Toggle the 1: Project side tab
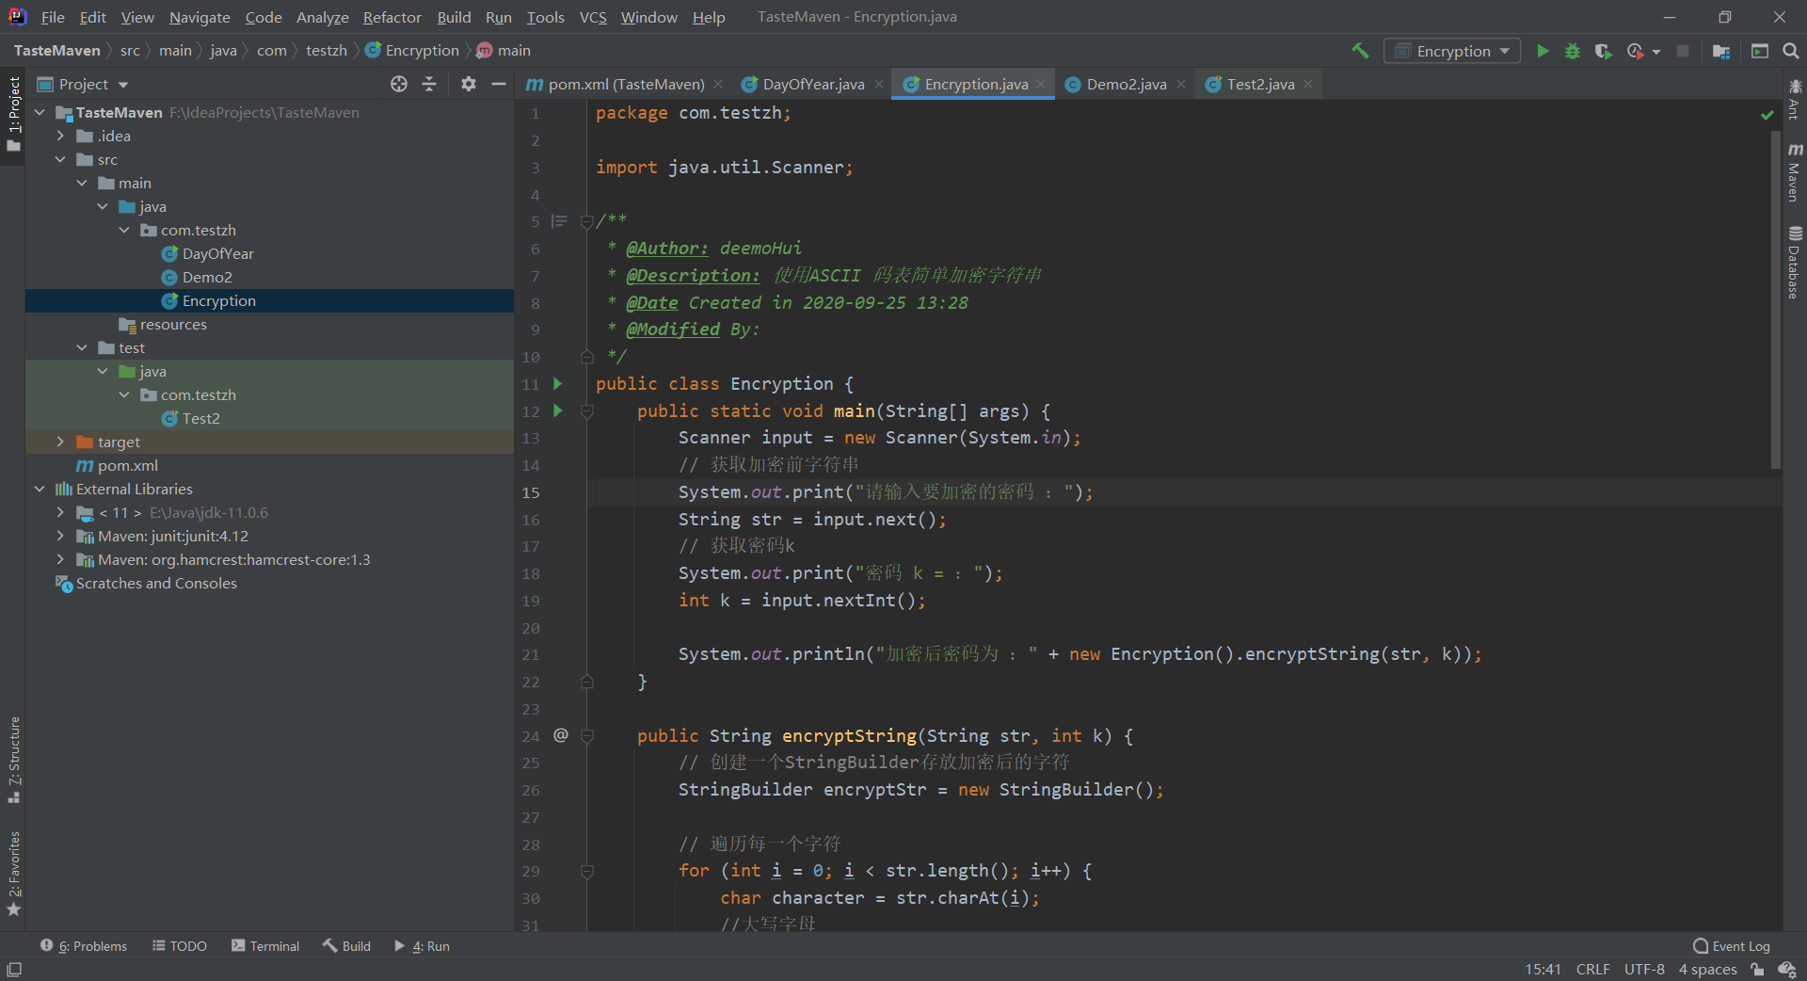 (x=13, y=113)
